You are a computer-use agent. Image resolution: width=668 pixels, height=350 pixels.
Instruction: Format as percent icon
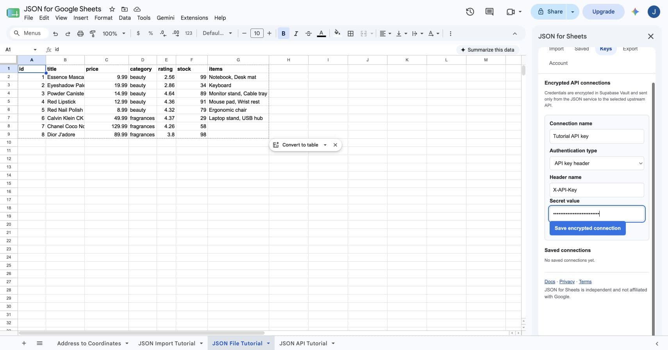coord(150,34)
